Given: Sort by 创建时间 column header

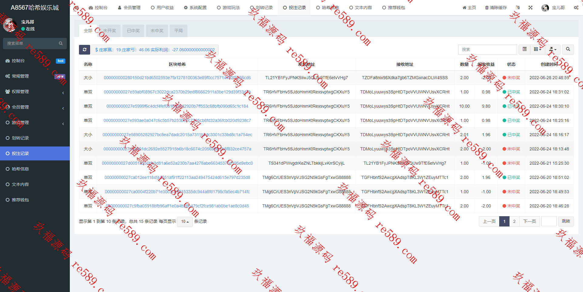Looking at the screenshot, I should coord(549,64).
